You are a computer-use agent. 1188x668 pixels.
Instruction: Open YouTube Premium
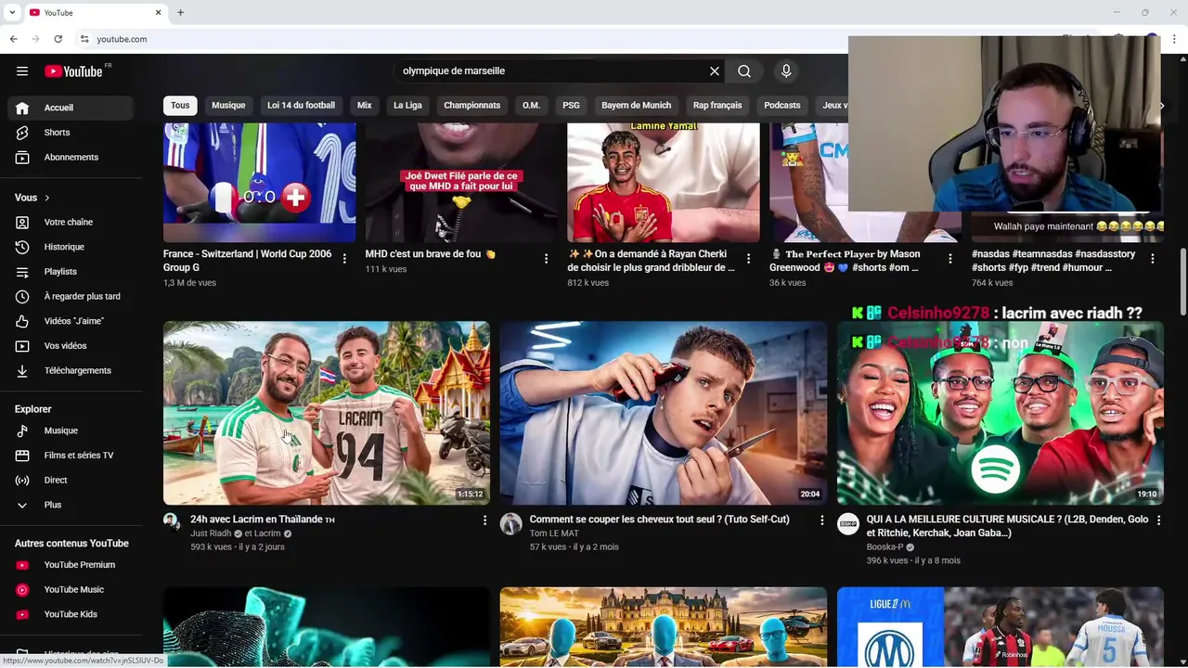pos(71,565)
